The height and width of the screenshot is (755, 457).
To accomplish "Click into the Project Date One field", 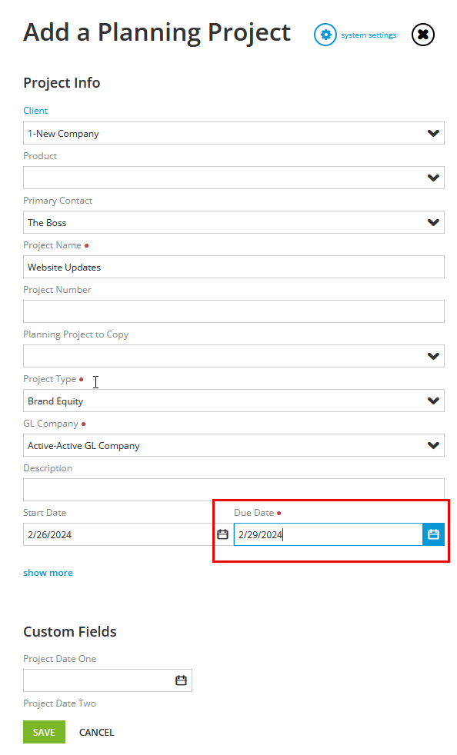I will click(98, 680).
